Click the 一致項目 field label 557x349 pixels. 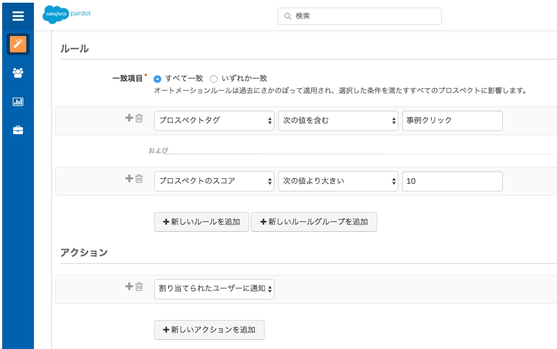127,79
